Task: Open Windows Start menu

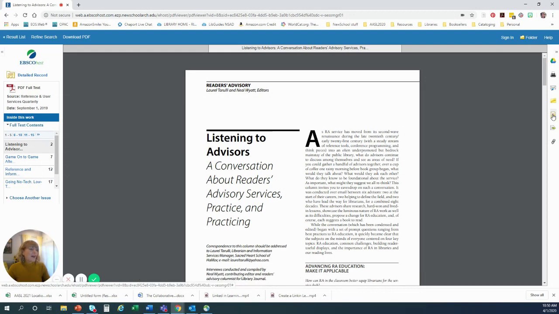Action: (x=7, y=308)
